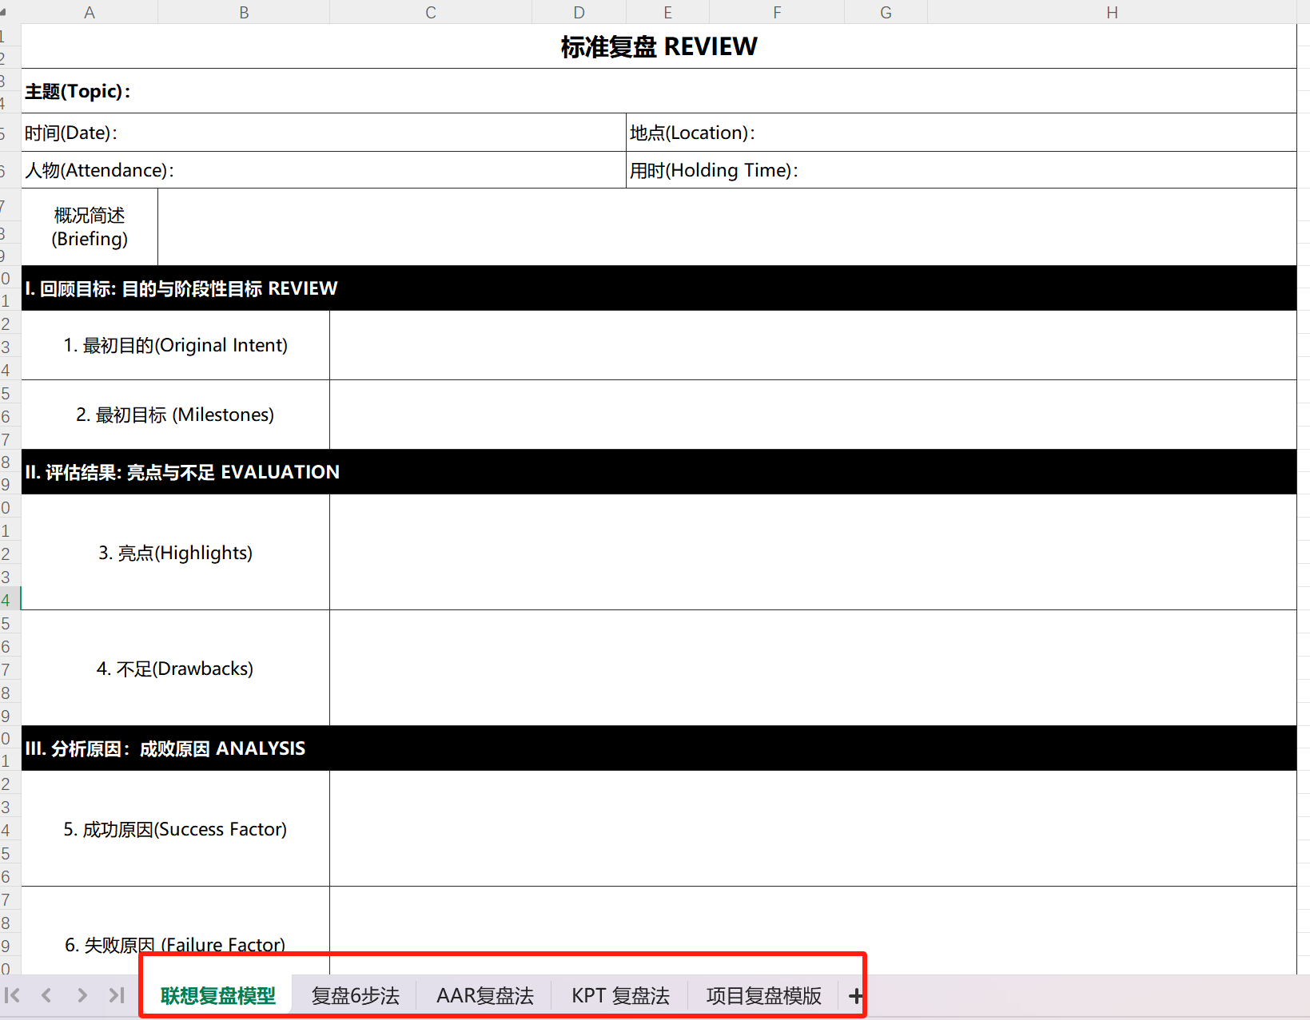Select the III. 分析原因 ANALYSIS header row

(x=659, y=748)
